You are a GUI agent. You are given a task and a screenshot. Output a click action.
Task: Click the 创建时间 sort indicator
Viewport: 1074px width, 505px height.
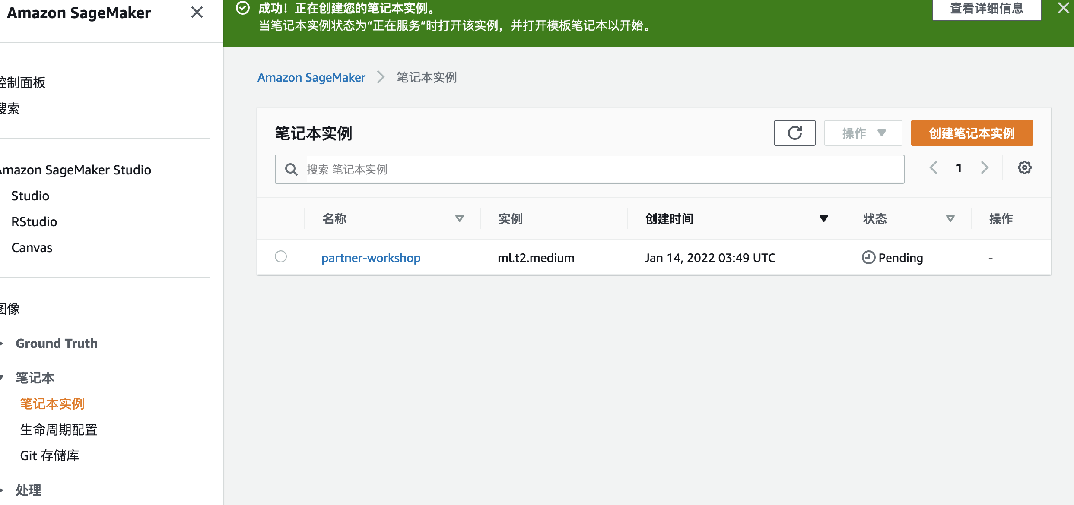click(x=823, y=219)
